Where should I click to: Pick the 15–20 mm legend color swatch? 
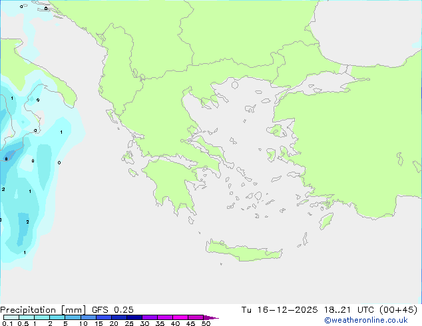pyautogui.click(x=103, y=317)
